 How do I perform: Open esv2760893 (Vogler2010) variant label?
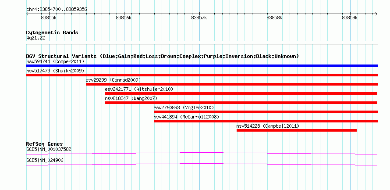pyautogui.click(x=184, y=108)
